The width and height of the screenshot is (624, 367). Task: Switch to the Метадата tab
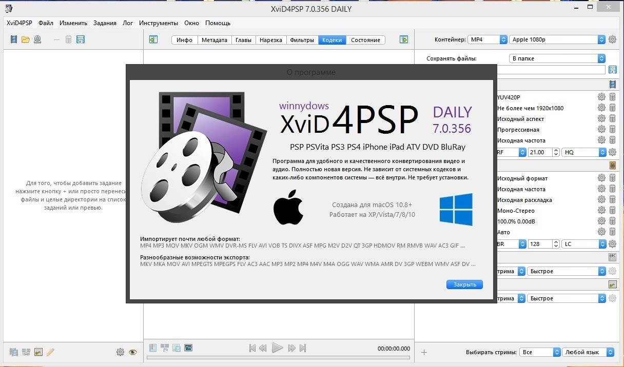[214, 39]
